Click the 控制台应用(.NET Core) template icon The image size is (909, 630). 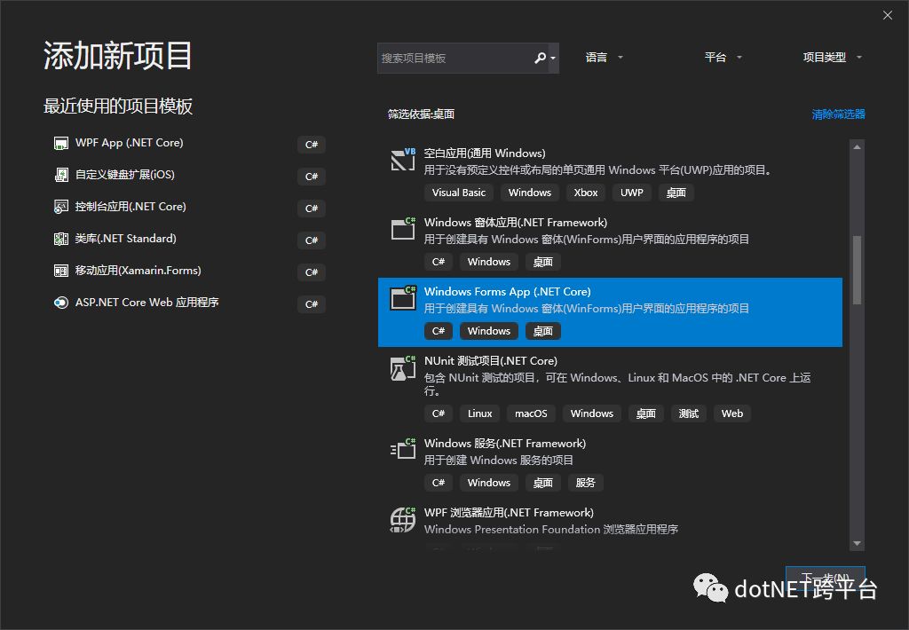pyautogui.click(x=61, y=207)
